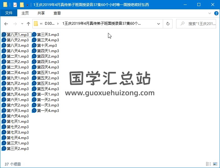Click the icon of 第十天.mp3
The image size is (220, 168).
(34, 46)
